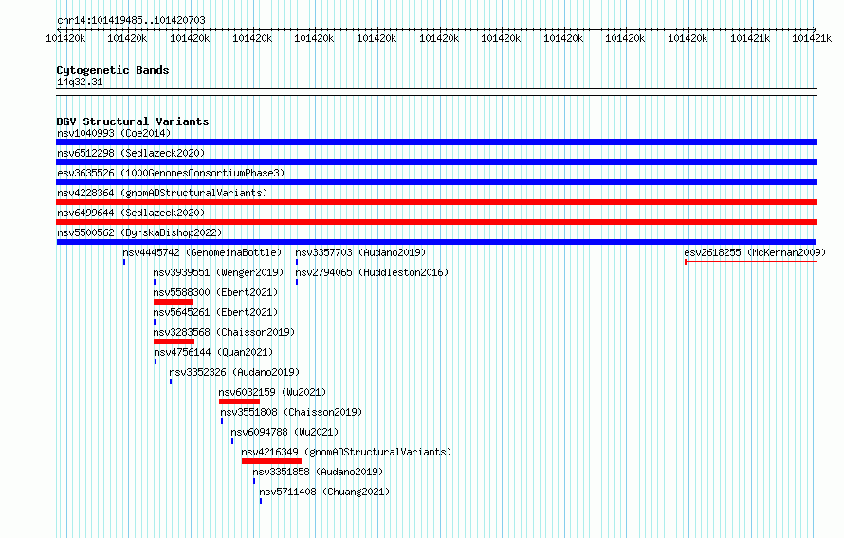Viewport: 844px width, 538px height.
Task: Click nsv5588300 (Ebert2021) label
Action: [x=215, y=292]
